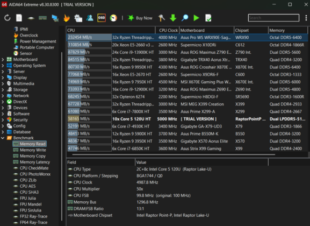Select the Memory Write benchmark

(x=30, y=150)
